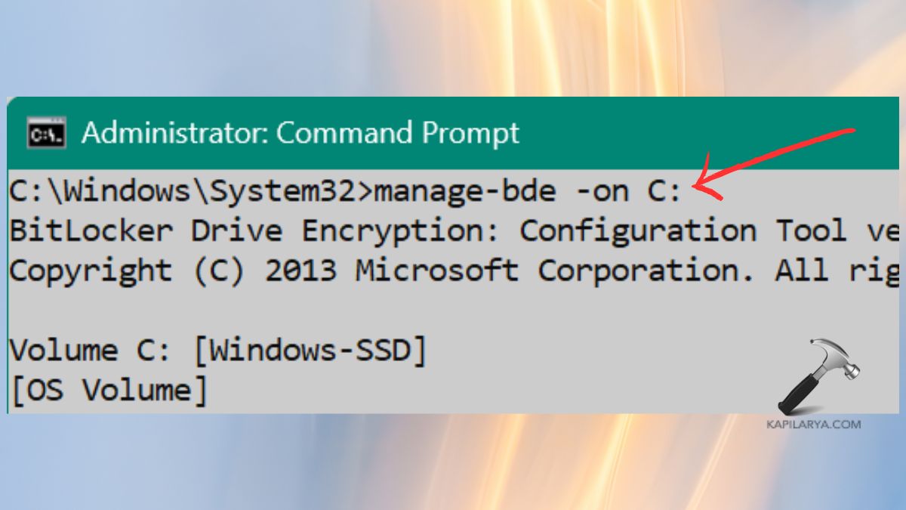Click the Administrator: Command Prompt title text
Image resolution: width=906 pixels, height=510 pixels.
click(x=302, y=133)
